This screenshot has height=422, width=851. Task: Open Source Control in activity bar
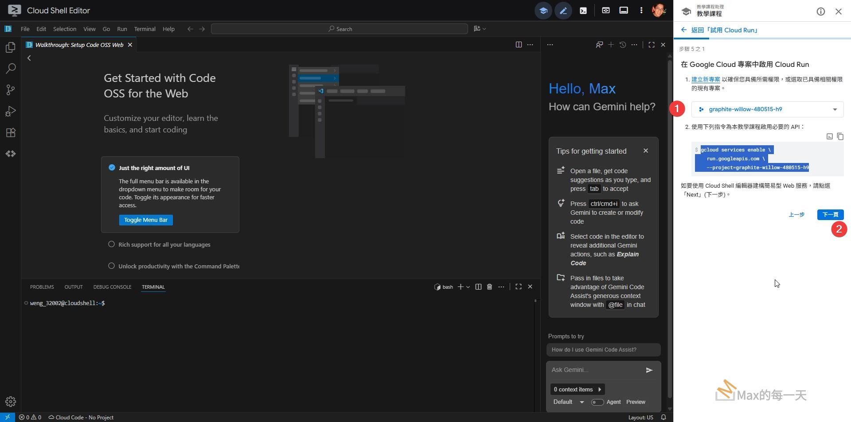(x=10, y=90)
